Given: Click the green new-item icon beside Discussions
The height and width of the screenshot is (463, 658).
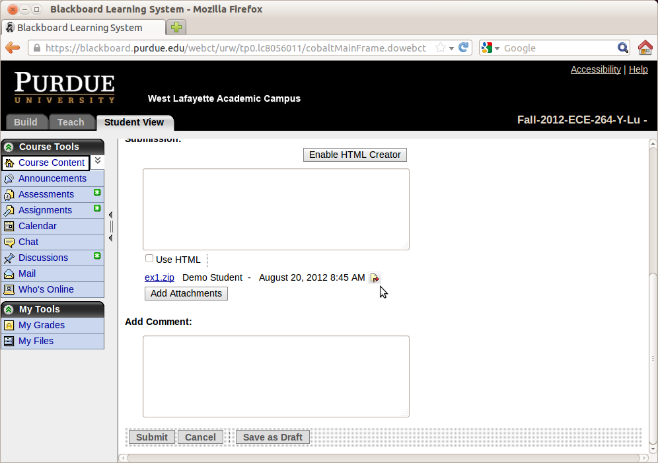Looking at the screenshot, I should (x=97, y=256).
